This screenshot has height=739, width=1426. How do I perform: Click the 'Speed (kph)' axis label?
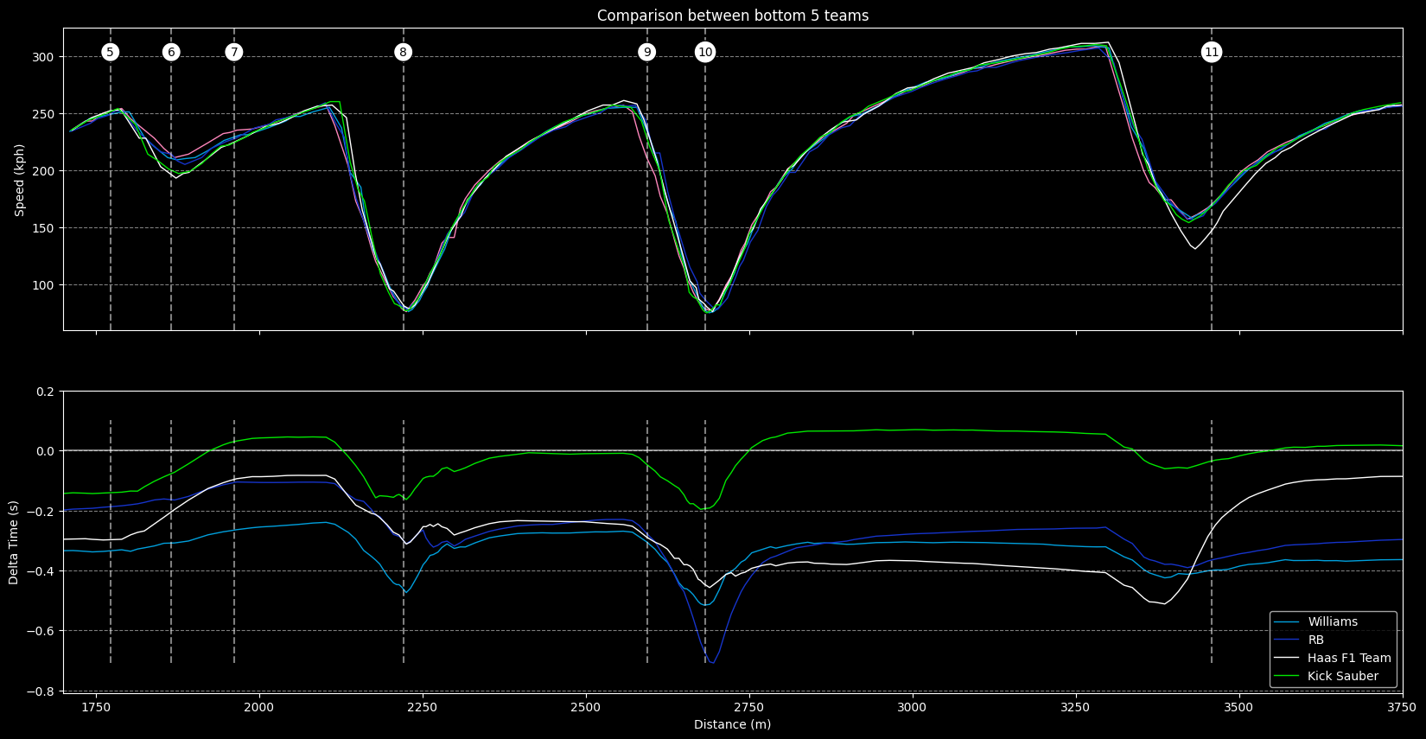point(20,180)
